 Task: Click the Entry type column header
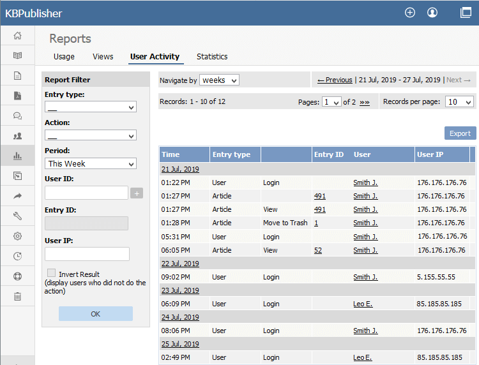235,154
